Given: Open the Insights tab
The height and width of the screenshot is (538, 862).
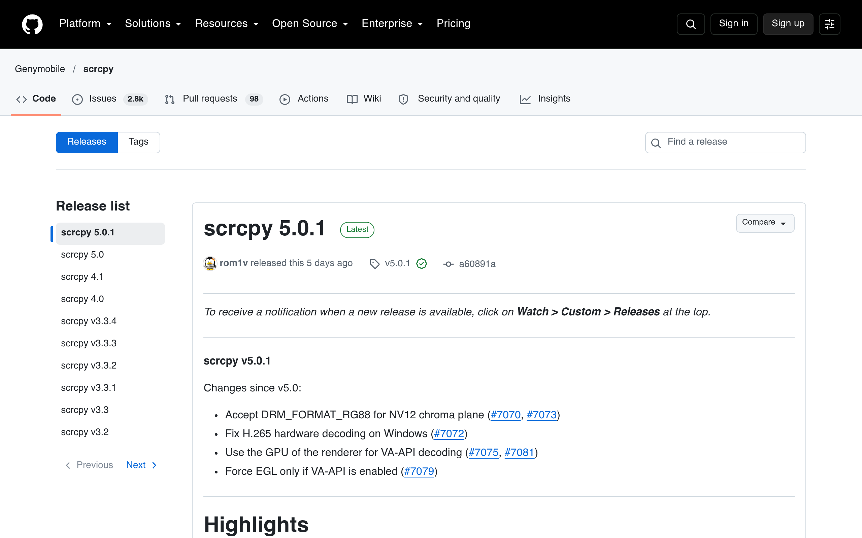Looking at the screenshot, I should click(545, 99).
